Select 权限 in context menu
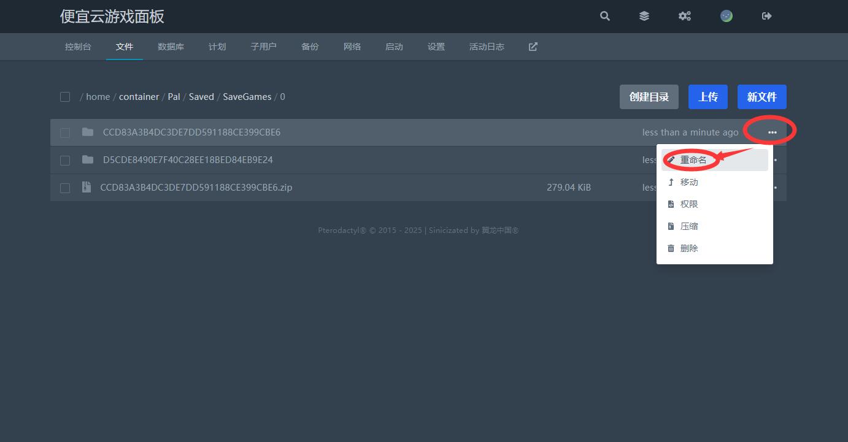The height and width of the screenshot is (442, 848). [x=715, y=204]
